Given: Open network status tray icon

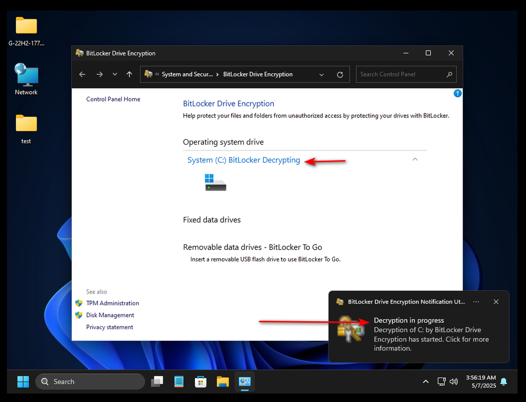Looking at the screenshot, I should pos(442,381).
